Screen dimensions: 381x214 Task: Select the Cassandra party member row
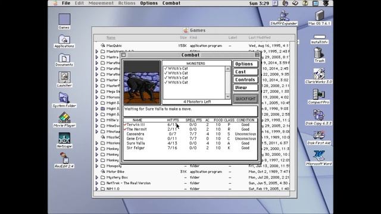(x=190, y=134)
